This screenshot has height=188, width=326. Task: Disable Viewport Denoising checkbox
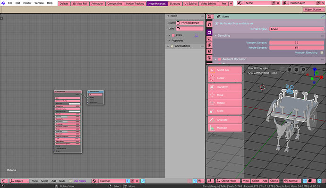point(322,52)
